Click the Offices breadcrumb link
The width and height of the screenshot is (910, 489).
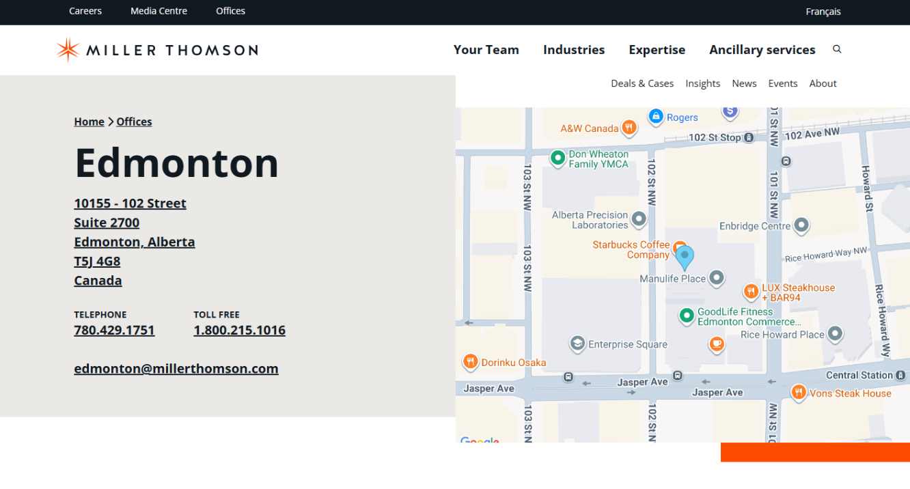tap(134, 122)
